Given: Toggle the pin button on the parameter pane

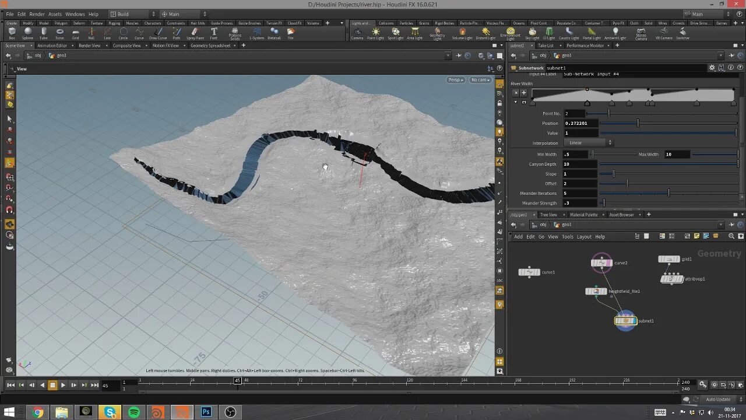Looking at the screenshot, I should [x=731, y=55].
